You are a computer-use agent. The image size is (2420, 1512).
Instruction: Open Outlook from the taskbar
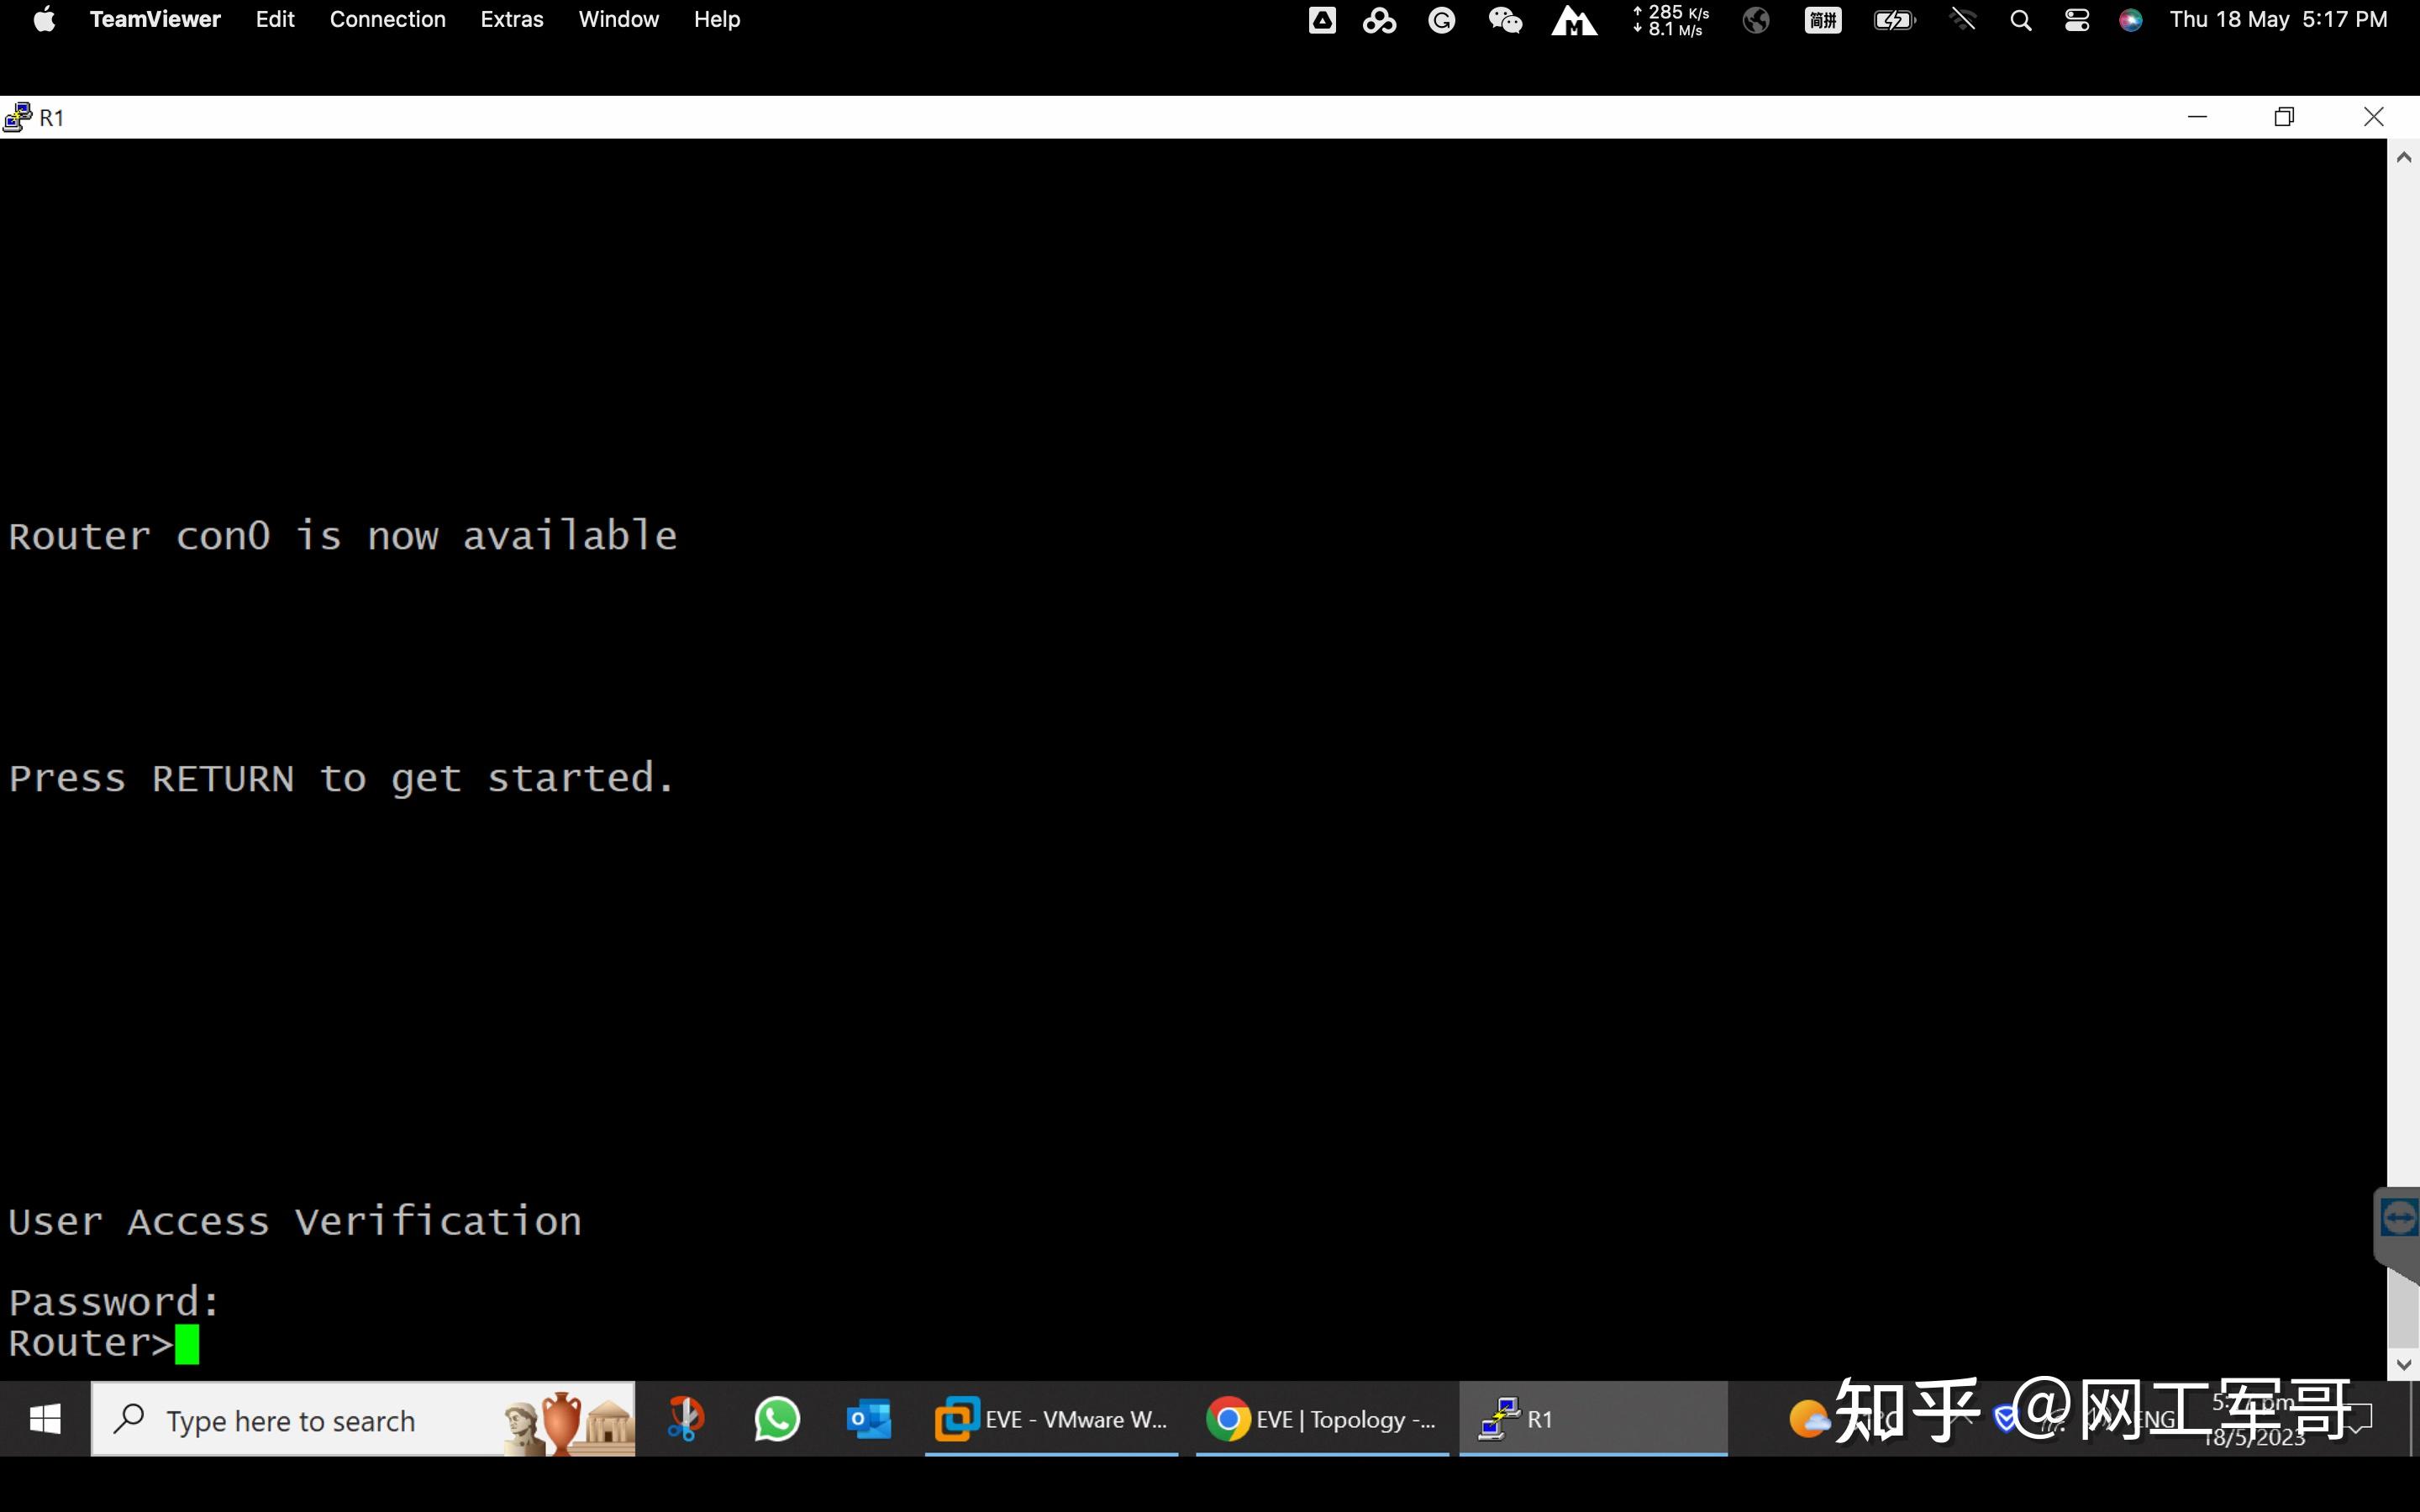tap(868, 1419)
